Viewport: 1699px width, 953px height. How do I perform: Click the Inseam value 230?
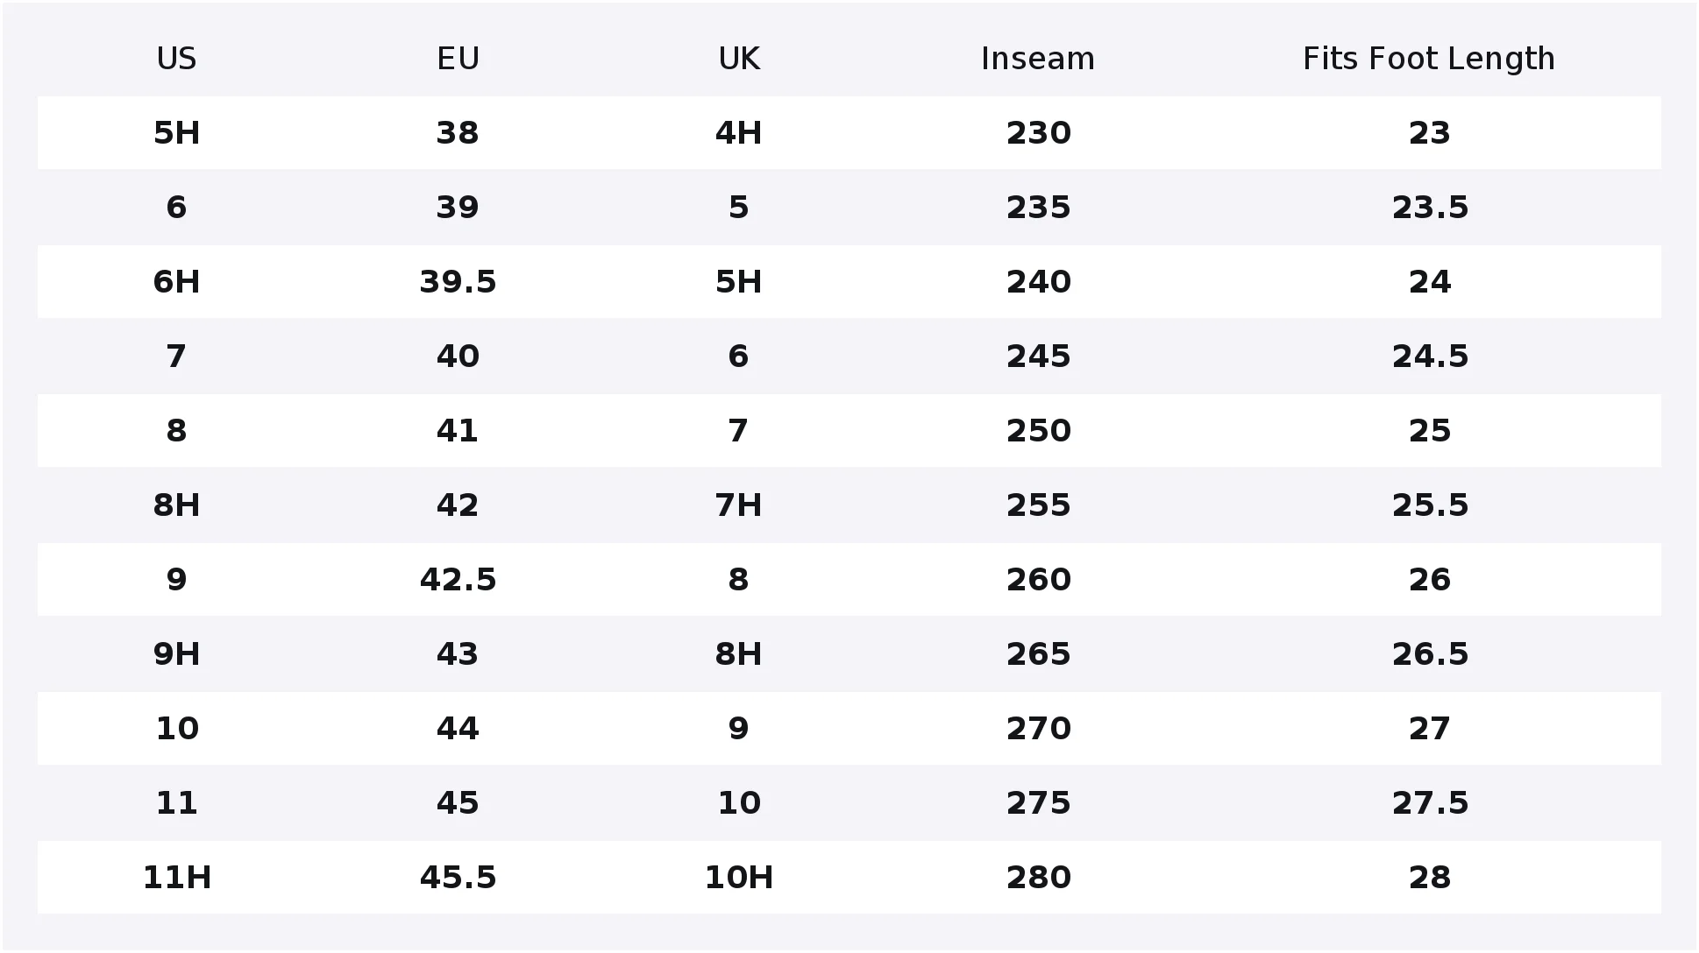point(1038,133)
